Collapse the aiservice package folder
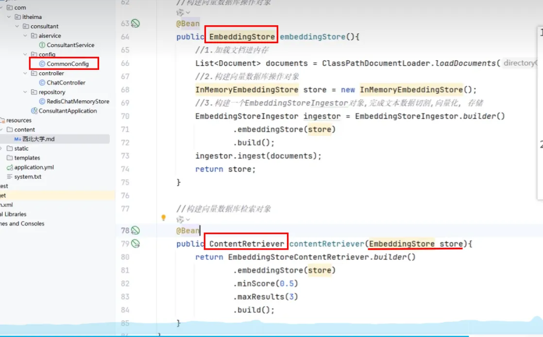543x337 pixels. coord(26,36)
